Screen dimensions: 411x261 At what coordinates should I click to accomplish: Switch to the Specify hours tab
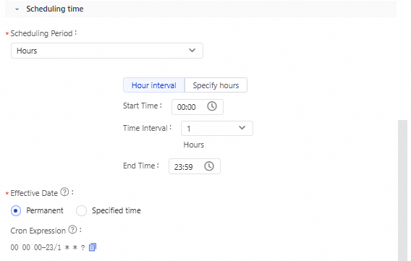[216, 85]
